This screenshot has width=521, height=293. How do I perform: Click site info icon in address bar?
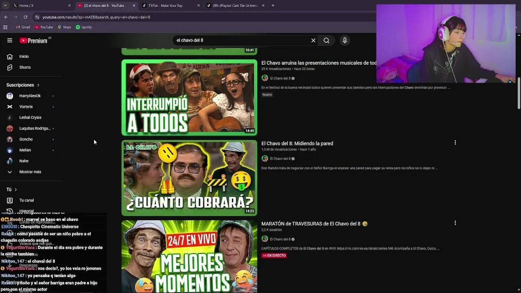[37, 17]
